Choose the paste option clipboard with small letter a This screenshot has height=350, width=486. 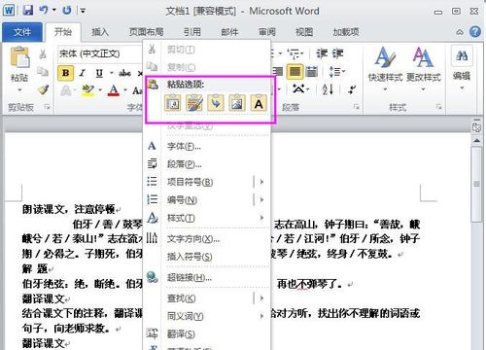(173, 103)
